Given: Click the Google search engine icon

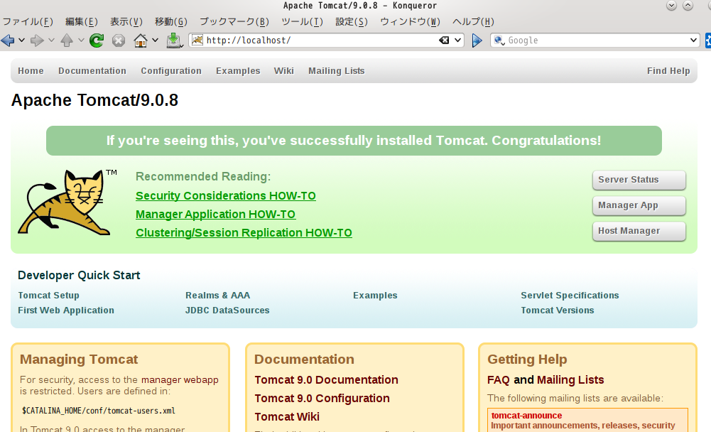Looking at the screenshot, I should (x=499, y=40).
